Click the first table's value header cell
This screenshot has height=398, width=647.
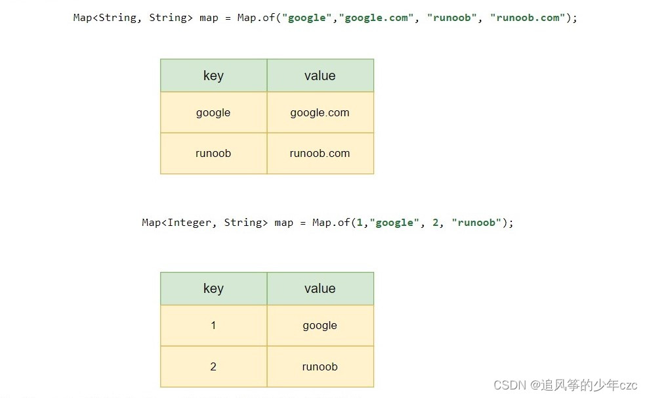320,76
